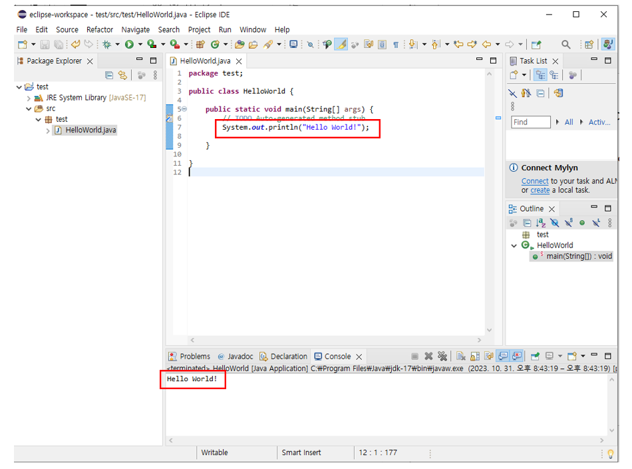Image resolution: width=632 pixels, height=469 pixels.
Task: Toggle Hide Fields in Outline
Action: (555, 222)
